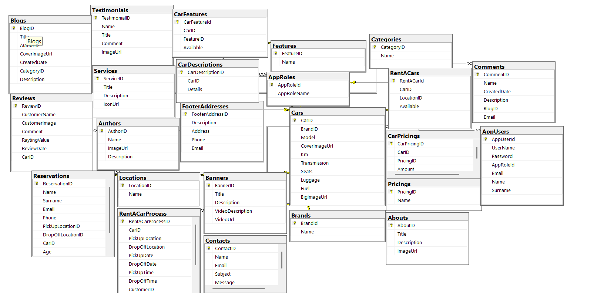
Task: Click the key icon beside FeatureID
Action: (276, 53)
